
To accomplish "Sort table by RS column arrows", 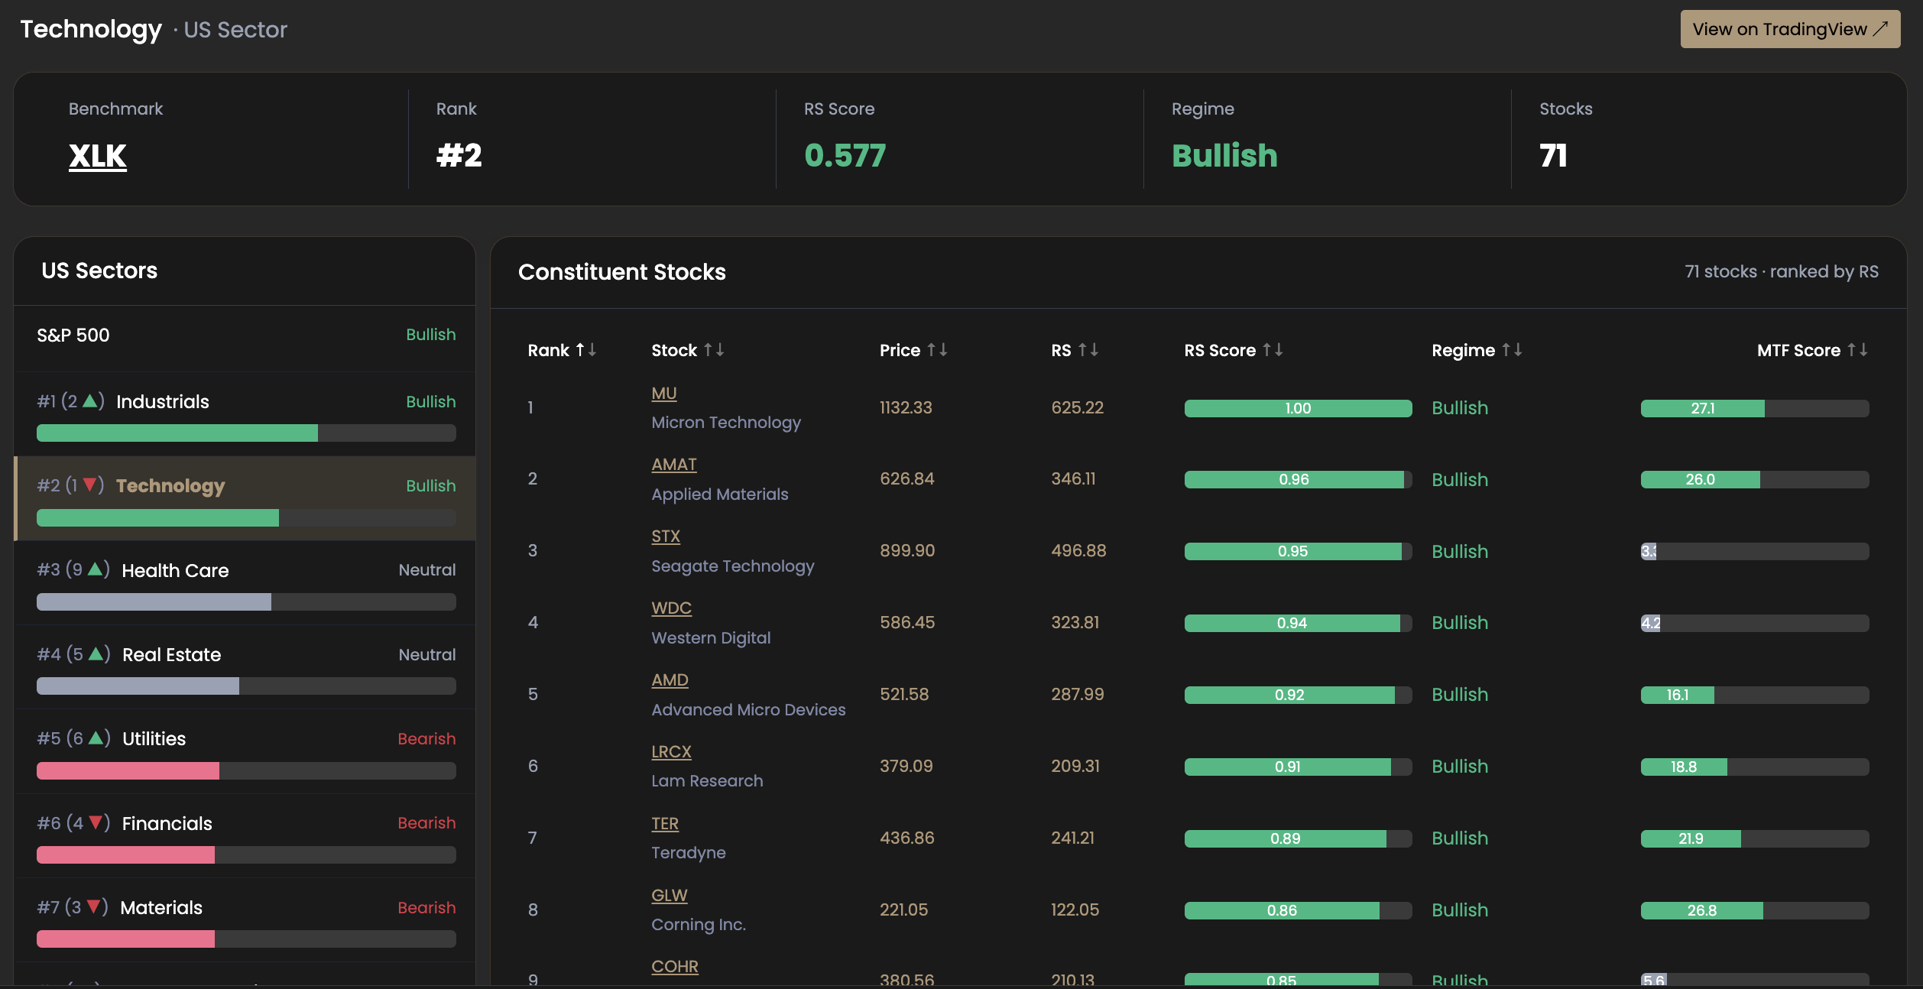I will pyautogui.click(x=1088, y=350).
